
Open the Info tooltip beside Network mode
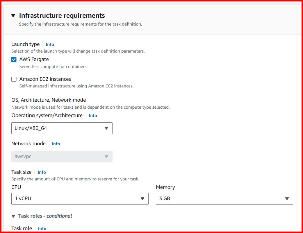coord(56,144)
